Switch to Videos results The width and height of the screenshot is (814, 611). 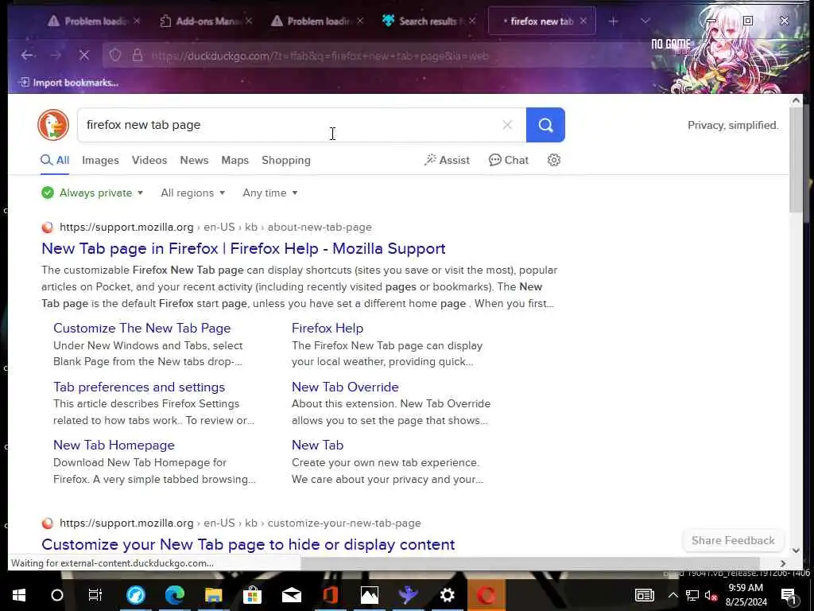point(149,160)
